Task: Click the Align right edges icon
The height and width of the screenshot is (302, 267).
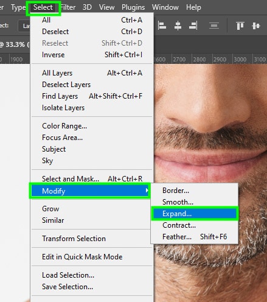Action: pyautogui.click(x=193, y=26)
